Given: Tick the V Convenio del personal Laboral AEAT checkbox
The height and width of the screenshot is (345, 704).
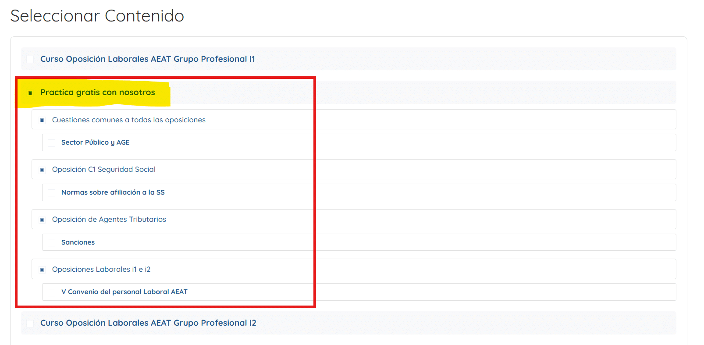Looking at the screenshot, I should [x=52, y=292].
